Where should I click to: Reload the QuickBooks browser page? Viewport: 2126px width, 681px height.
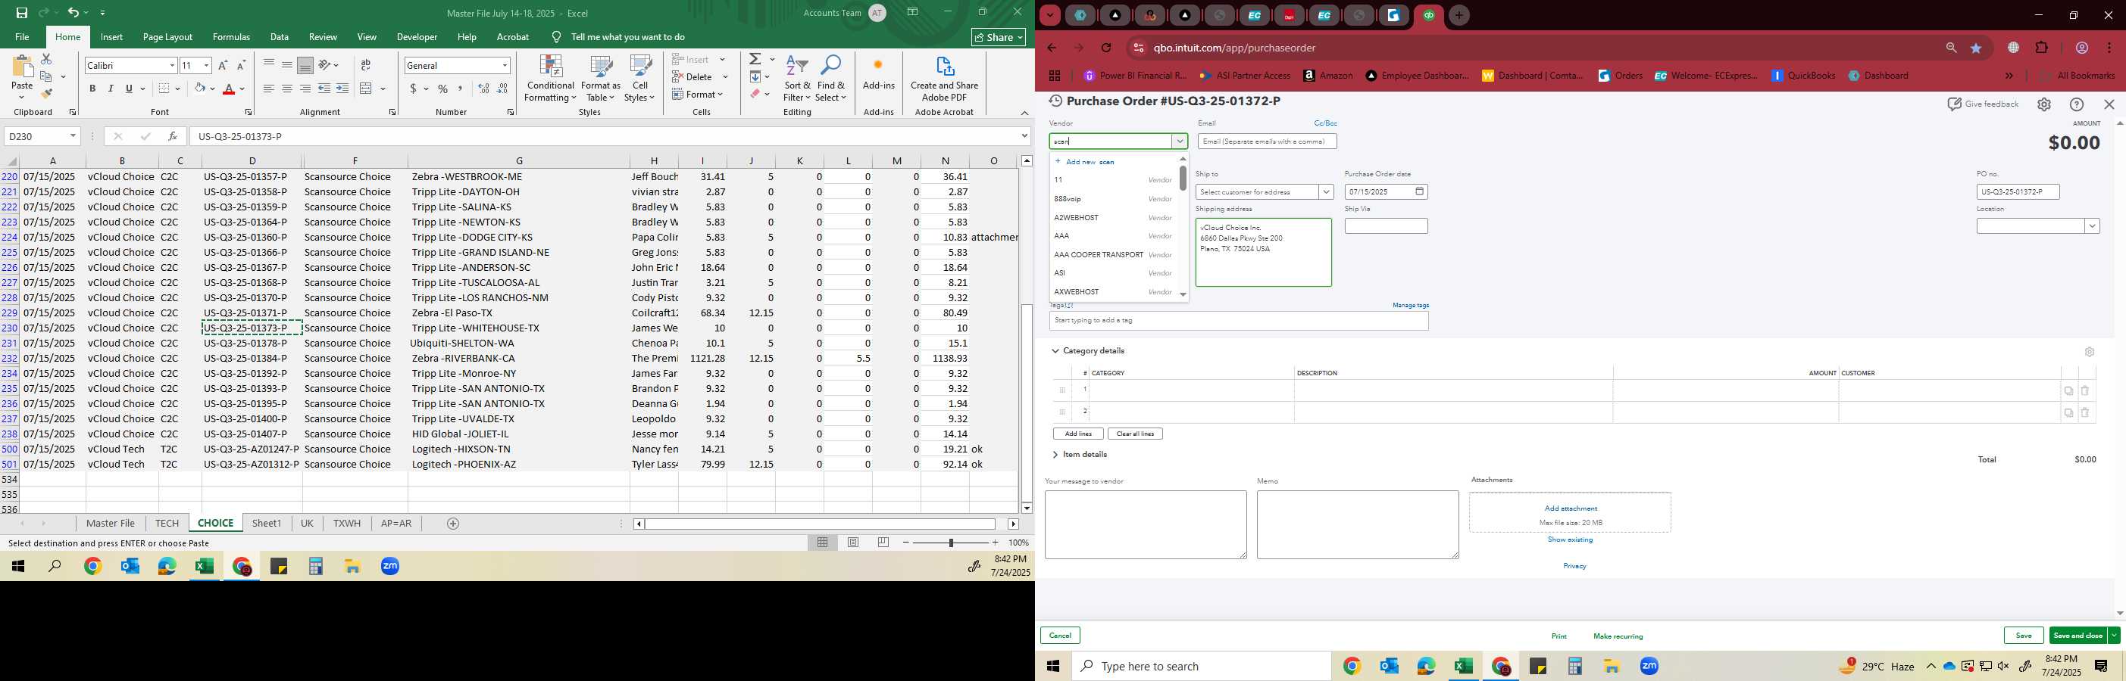click(1106, 48)
